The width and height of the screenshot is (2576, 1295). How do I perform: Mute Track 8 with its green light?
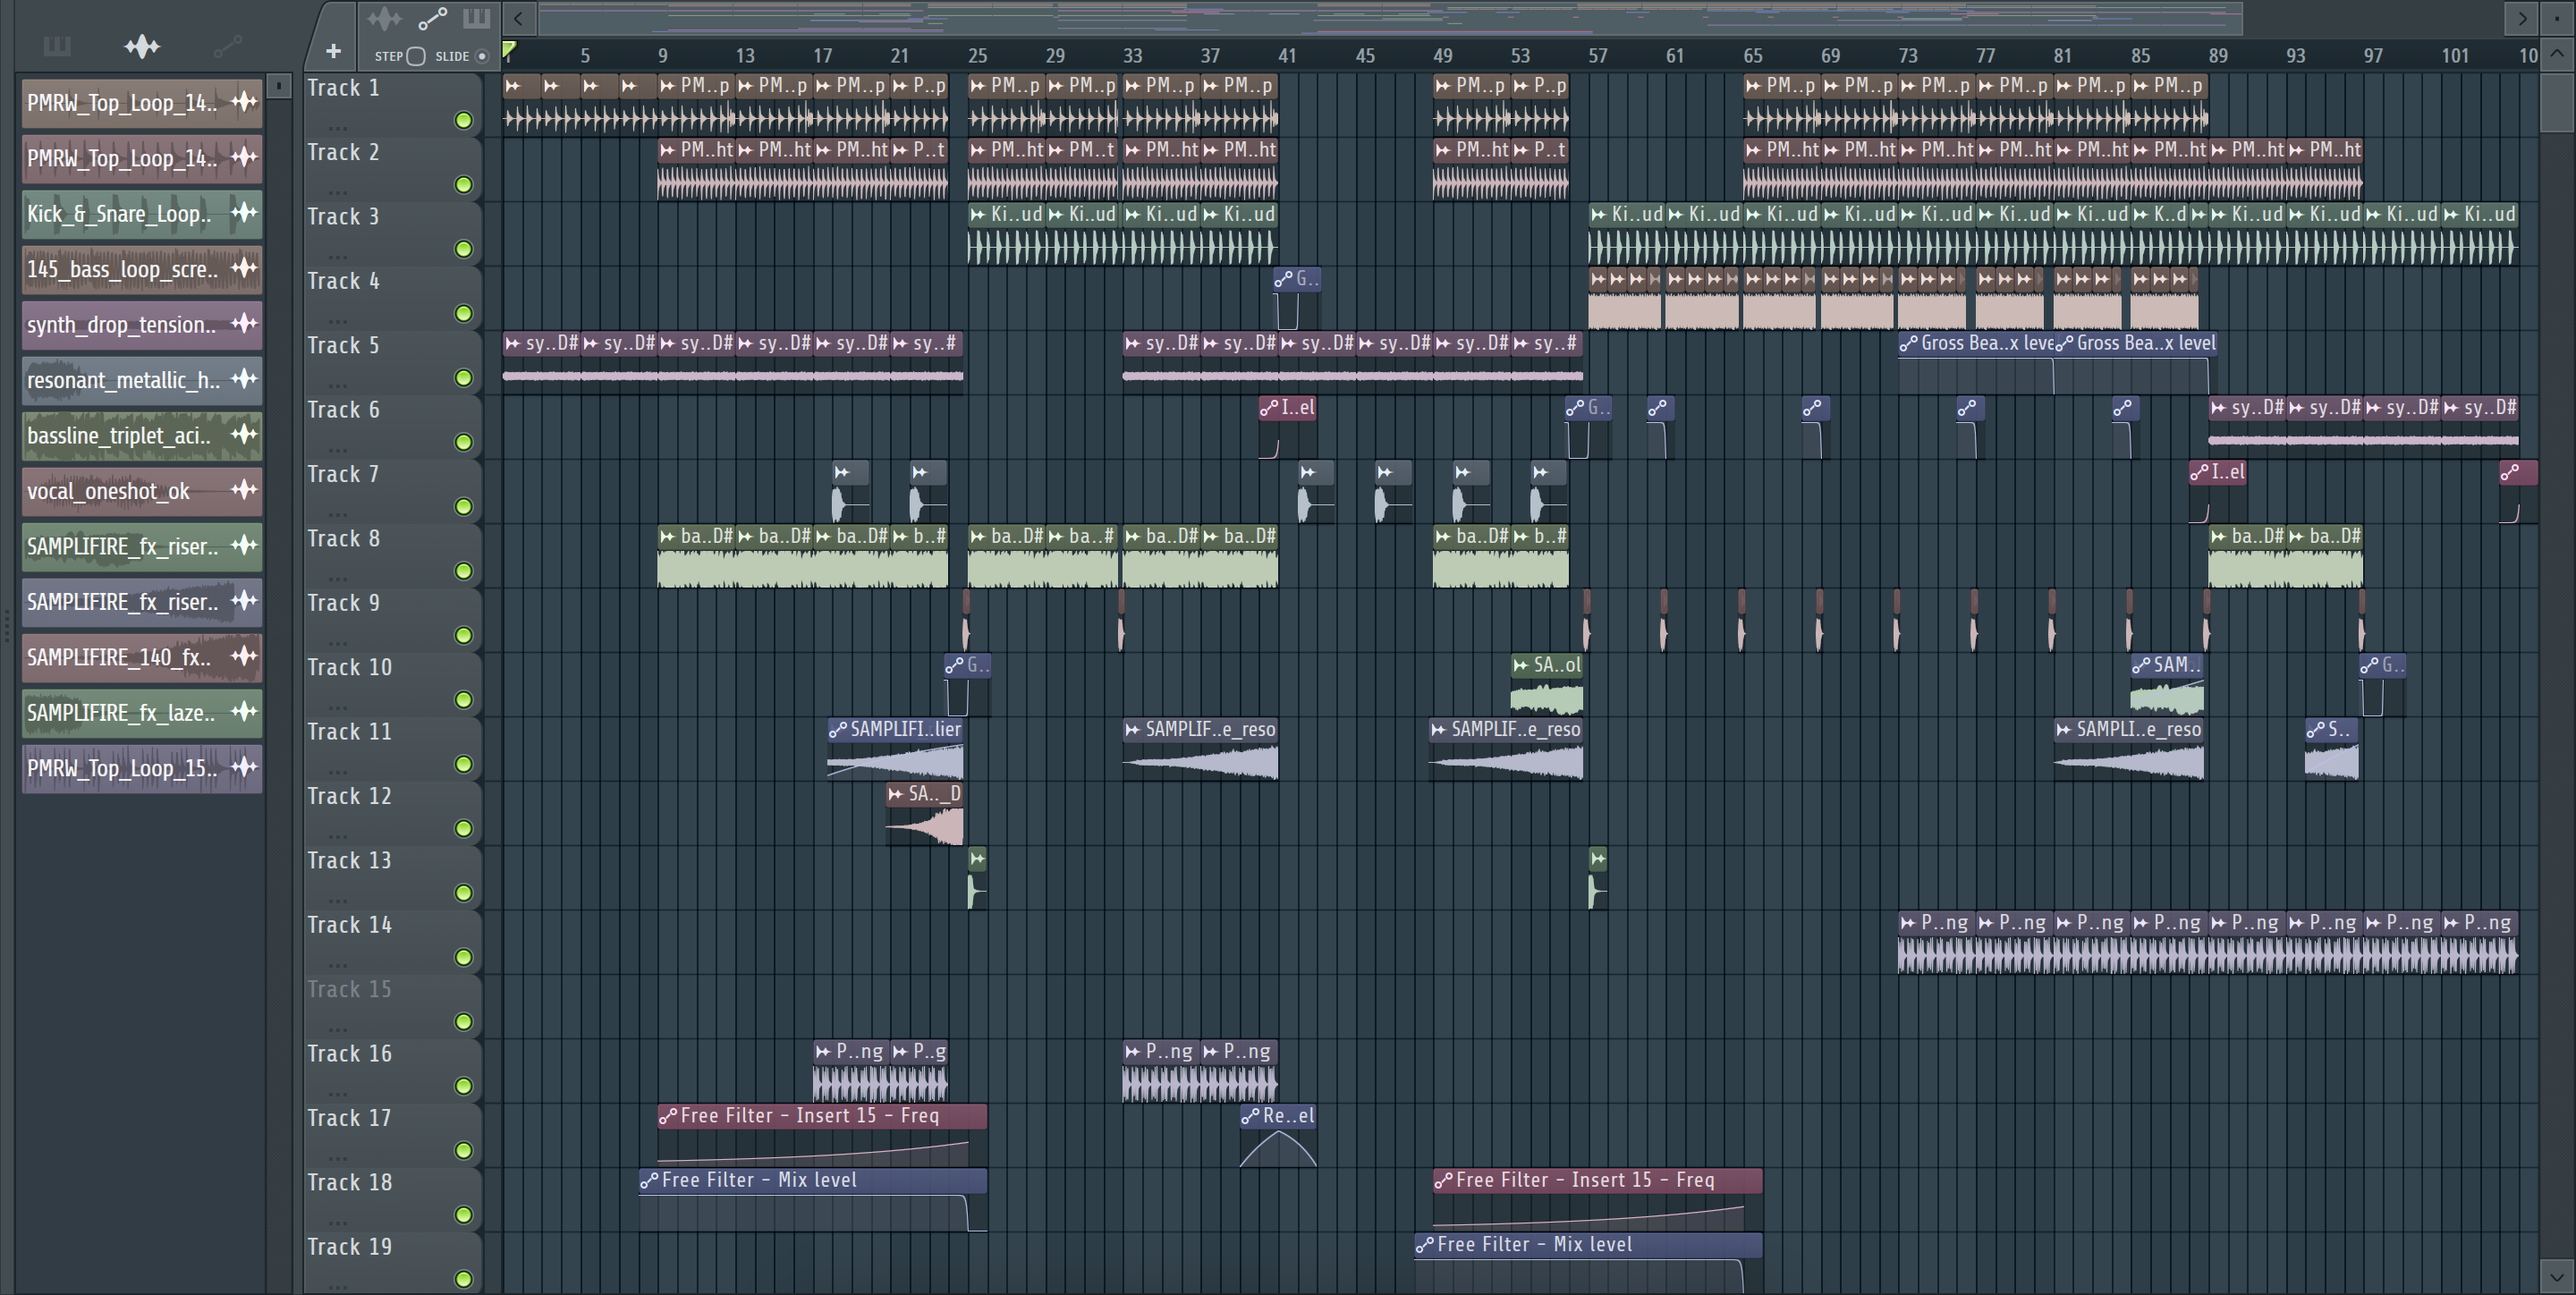tap(464, 571)
